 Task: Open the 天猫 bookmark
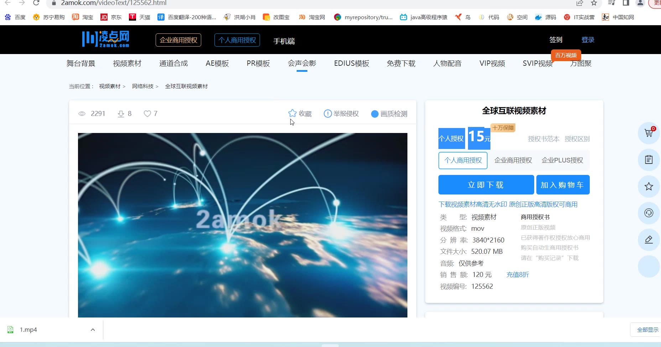(139, 17)
